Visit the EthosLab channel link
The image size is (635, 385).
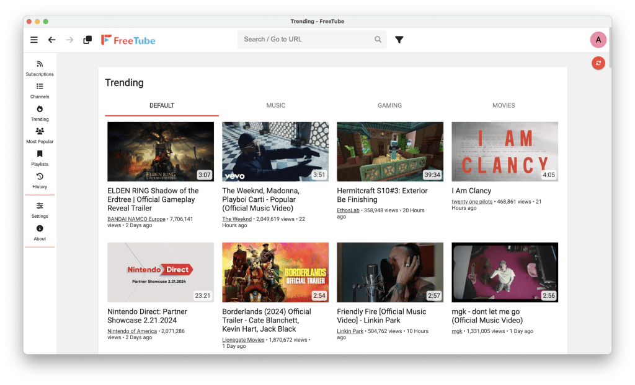point(349,210)
